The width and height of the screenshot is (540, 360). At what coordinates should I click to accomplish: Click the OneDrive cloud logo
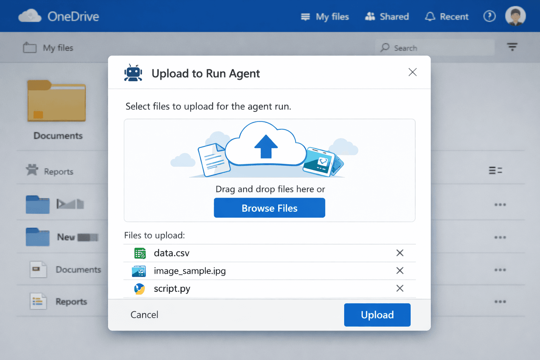[x=30, y=15]
